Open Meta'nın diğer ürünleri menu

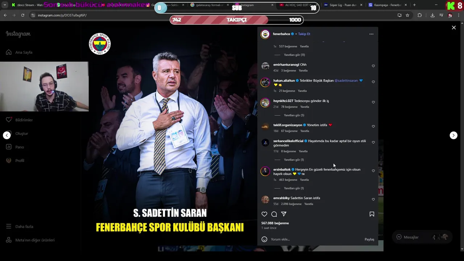click(x=30, y=240)
